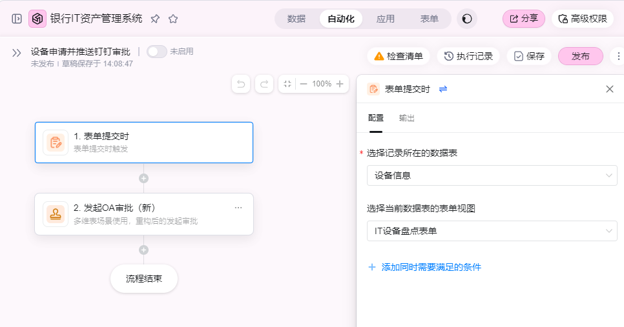Open 高级权限 advanced permissions

(583, 19)
